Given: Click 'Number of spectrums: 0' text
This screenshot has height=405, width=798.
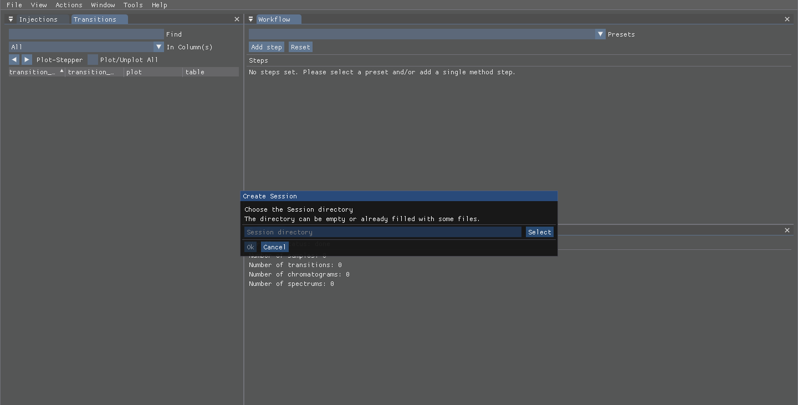Looking at the screenshot, I should pyautogui.click(x=291, y=284).
